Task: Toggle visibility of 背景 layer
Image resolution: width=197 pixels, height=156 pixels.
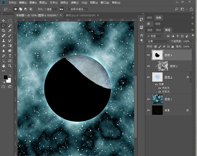Action: coord(149,110)
